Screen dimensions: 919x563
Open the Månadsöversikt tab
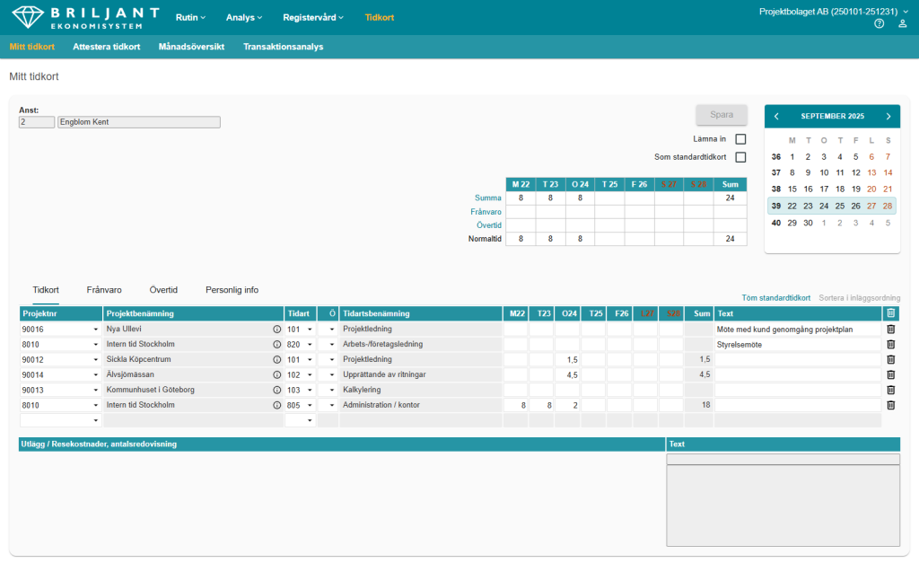191,47
